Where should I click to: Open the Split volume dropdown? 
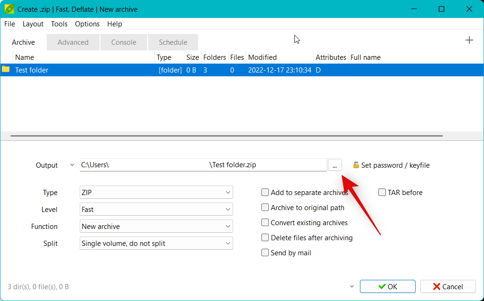156,244
